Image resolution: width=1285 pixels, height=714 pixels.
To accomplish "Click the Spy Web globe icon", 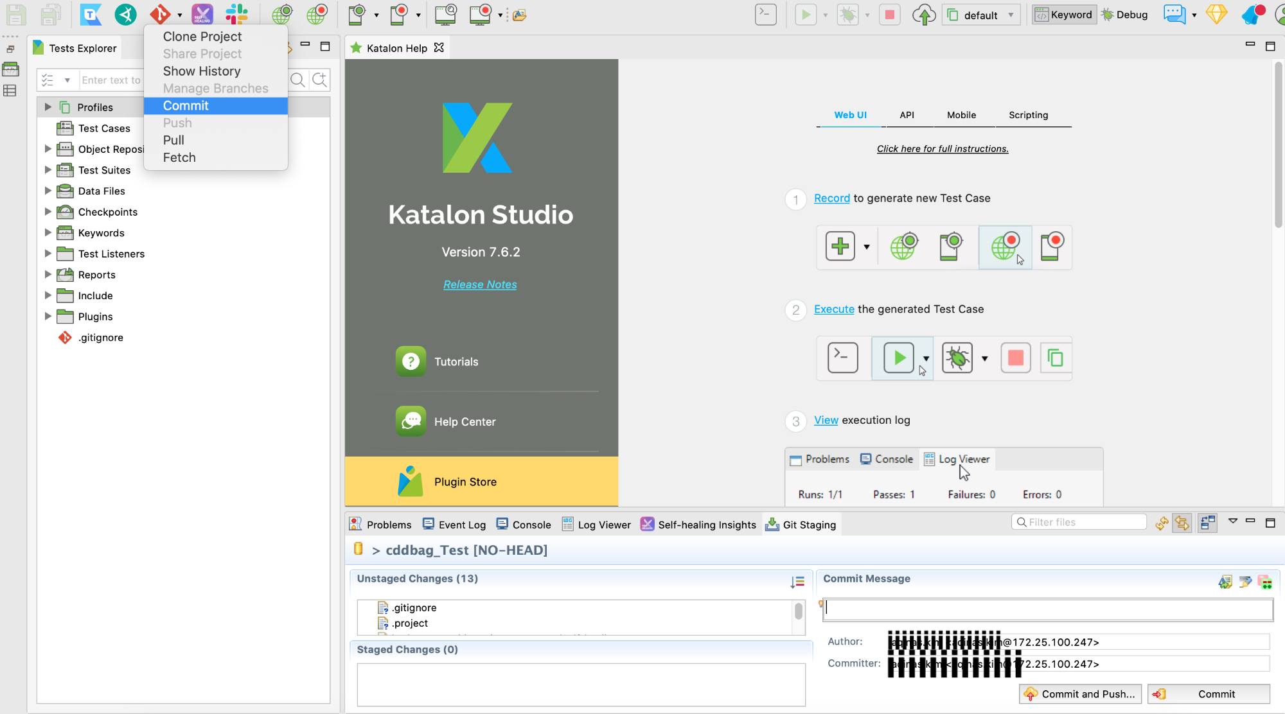I will point(281,14).
